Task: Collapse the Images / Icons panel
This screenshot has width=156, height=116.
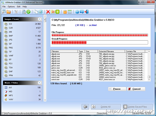Action: (39, 19)
